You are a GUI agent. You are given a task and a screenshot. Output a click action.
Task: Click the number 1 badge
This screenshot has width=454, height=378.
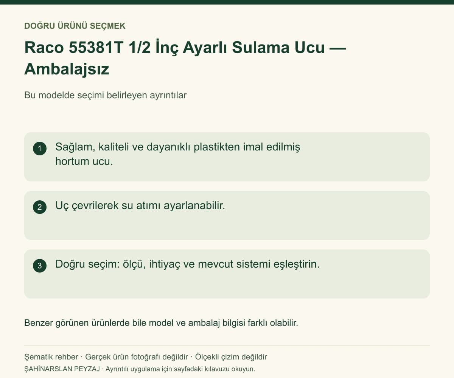pyautogui.click(x=40, y=149)
